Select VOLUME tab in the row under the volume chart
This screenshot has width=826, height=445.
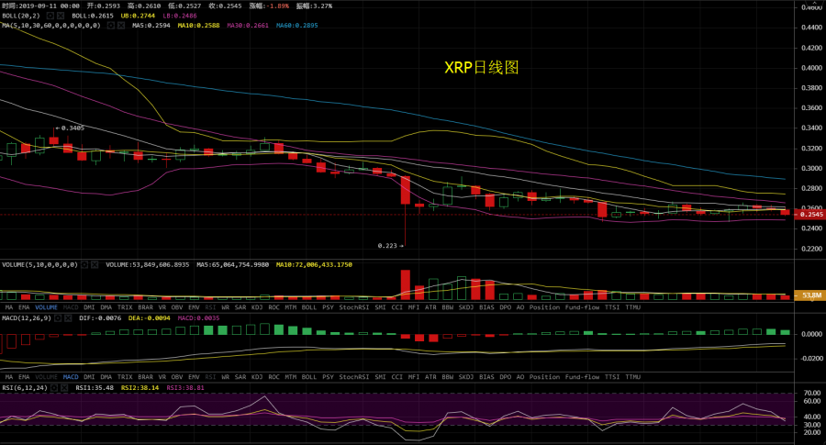tap(47, 307)
